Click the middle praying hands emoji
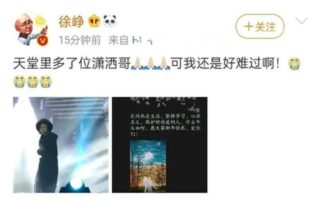The image size is (320, 204). coord(150,63)
